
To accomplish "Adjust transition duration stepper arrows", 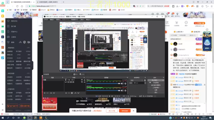I will coord(145,83).
